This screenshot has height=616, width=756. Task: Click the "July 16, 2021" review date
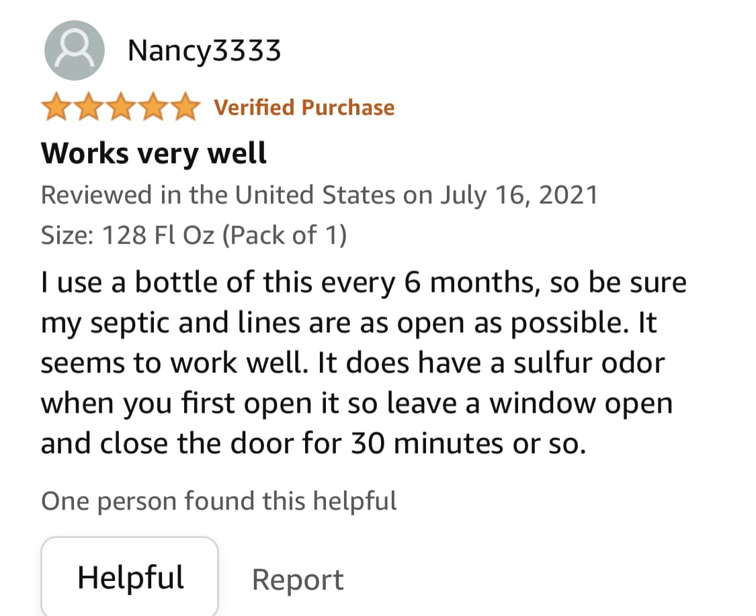pos(519,195)
